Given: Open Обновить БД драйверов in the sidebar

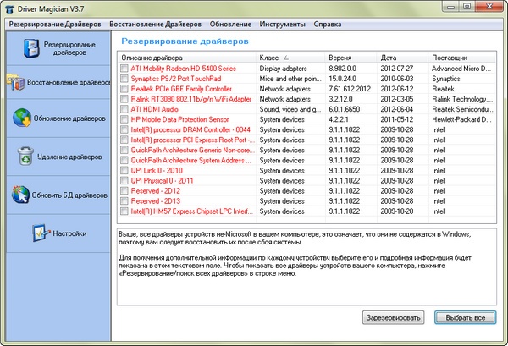Looking at the screenshot, I should tap(22, 195).
